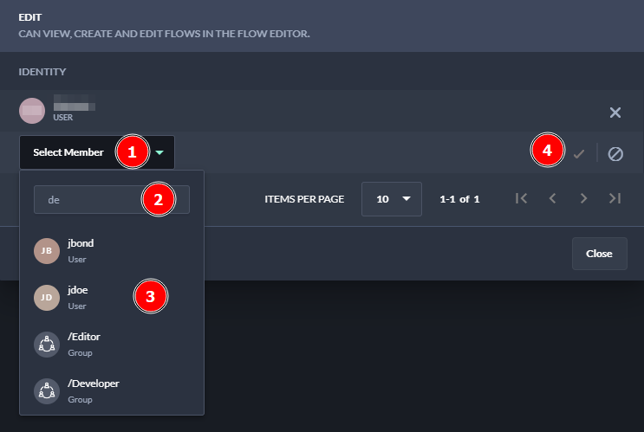
Task: Click the red marker numbered 1
Action: pos(132,152)
